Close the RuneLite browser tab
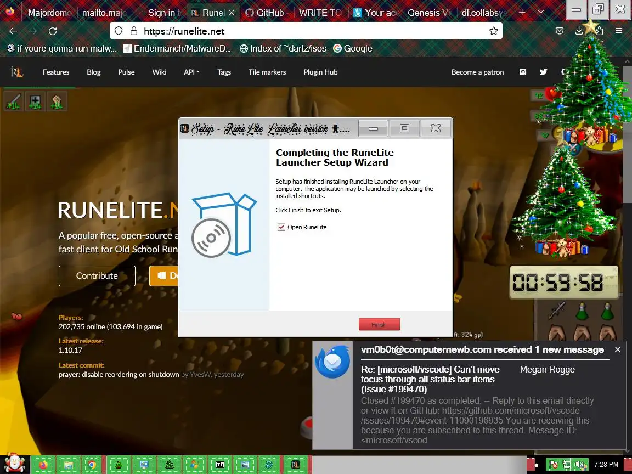This screenshot has width=632, height=474. [x=232, y=13]
